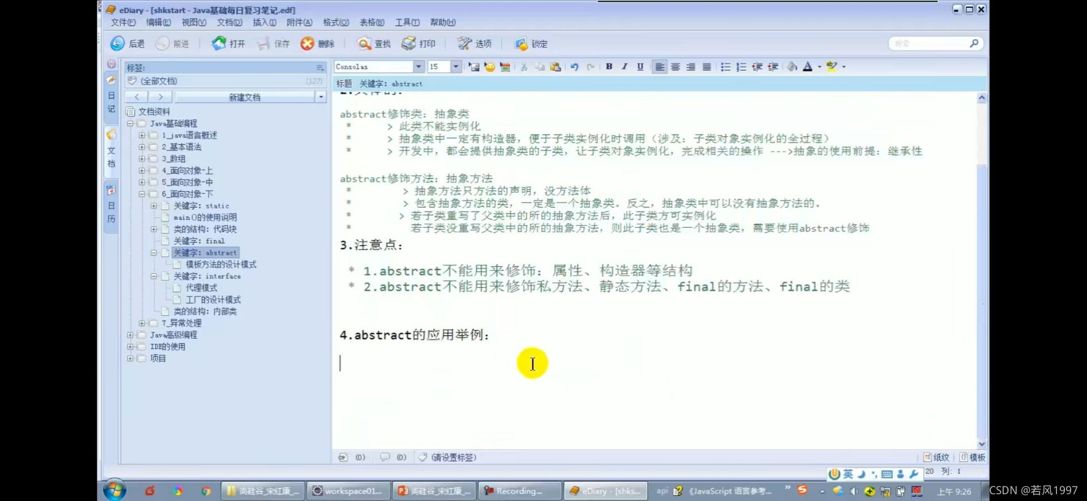1087x501 pixels.
Task: Collapse the Java基础编程 folder
Action: tap(130, 123)
